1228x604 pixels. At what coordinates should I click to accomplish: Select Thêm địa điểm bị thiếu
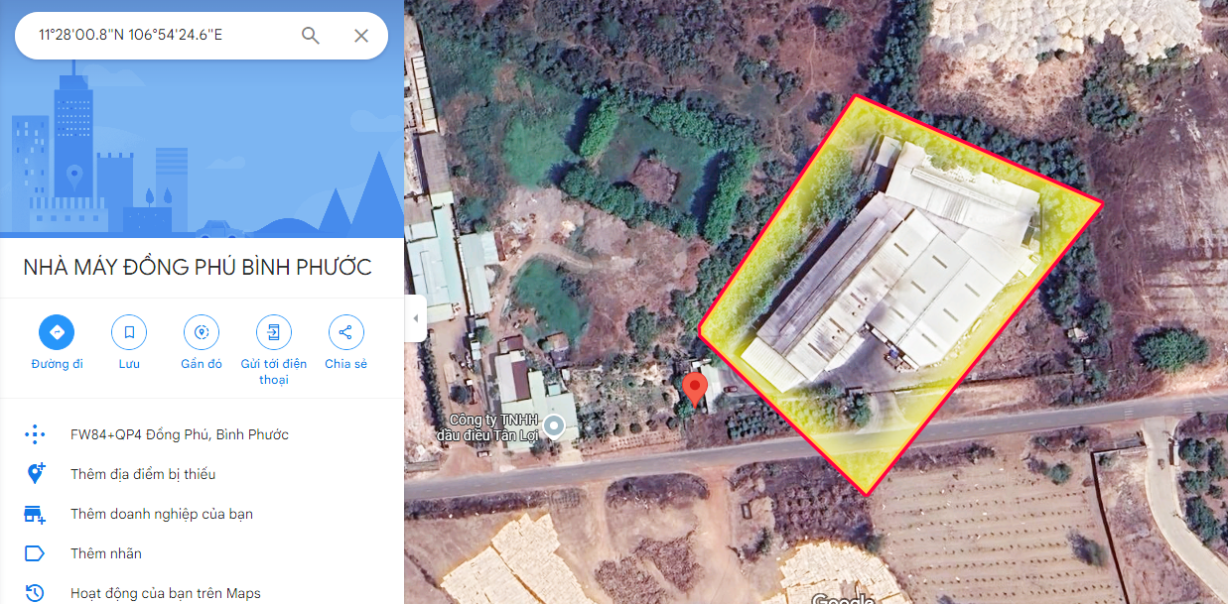click(143, 474)
